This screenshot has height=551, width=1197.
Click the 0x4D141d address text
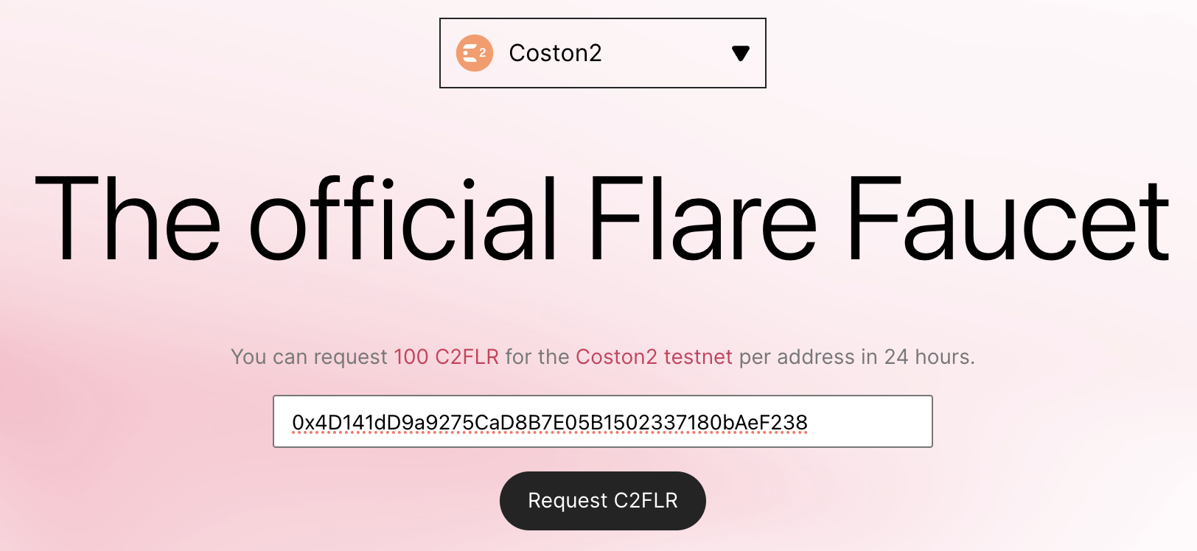click(x=549, y=422)
